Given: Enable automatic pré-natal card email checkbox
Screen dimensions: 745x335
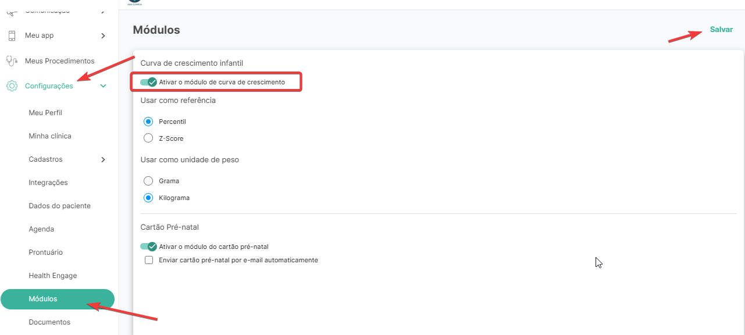Looking at the screenshot, I should (149, 260).
